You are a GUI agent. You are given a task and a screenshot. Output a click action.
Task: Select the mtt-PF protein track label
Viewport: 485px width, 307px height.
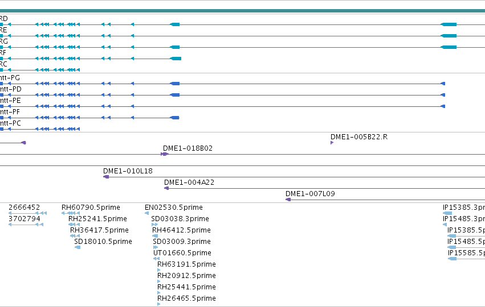coord(10,112)
